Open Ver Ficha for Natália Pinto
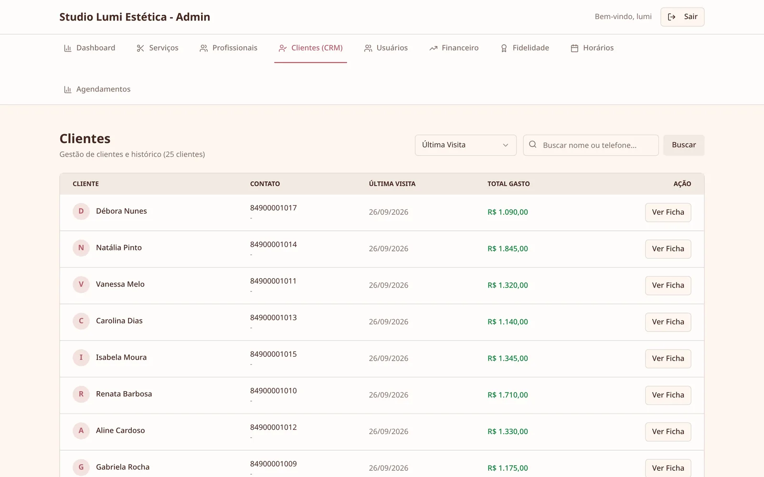 pyautogui.click(x=668, y=249)
